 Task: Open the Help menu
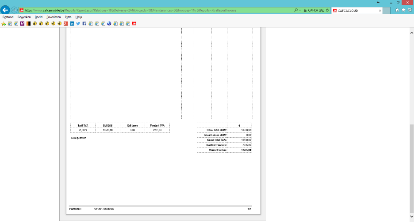[79, 17]
